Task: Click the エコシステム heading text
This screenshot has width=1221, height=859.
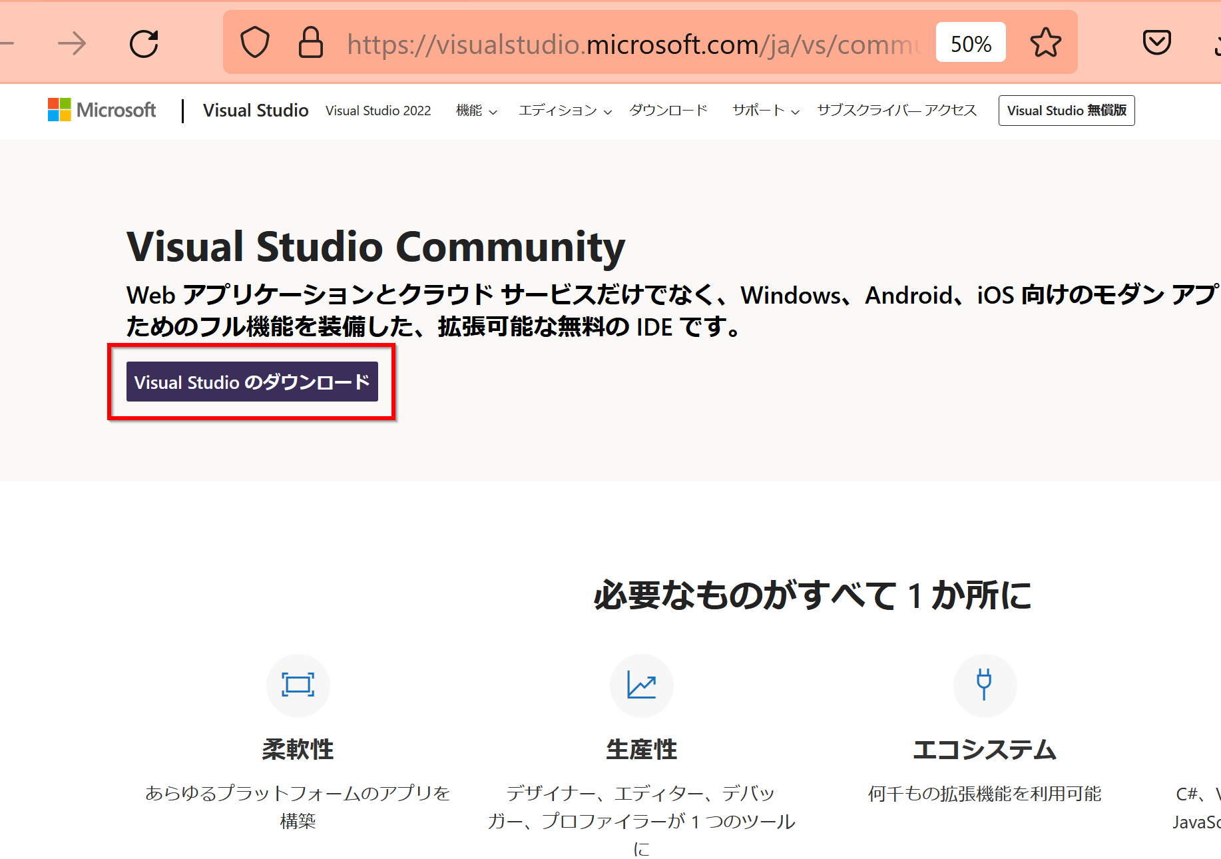Action: 985,750
